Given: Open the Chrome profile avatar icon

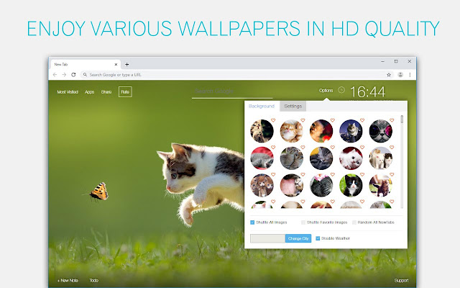Looking at the screenshot, I should [400, 75].
